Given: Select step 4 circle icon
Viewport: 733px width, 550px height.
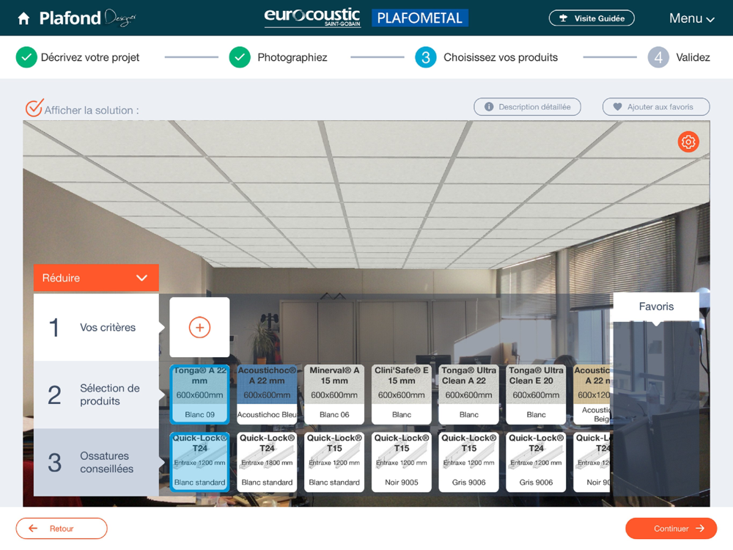Looking at the screenshot, I should [658, 57].
